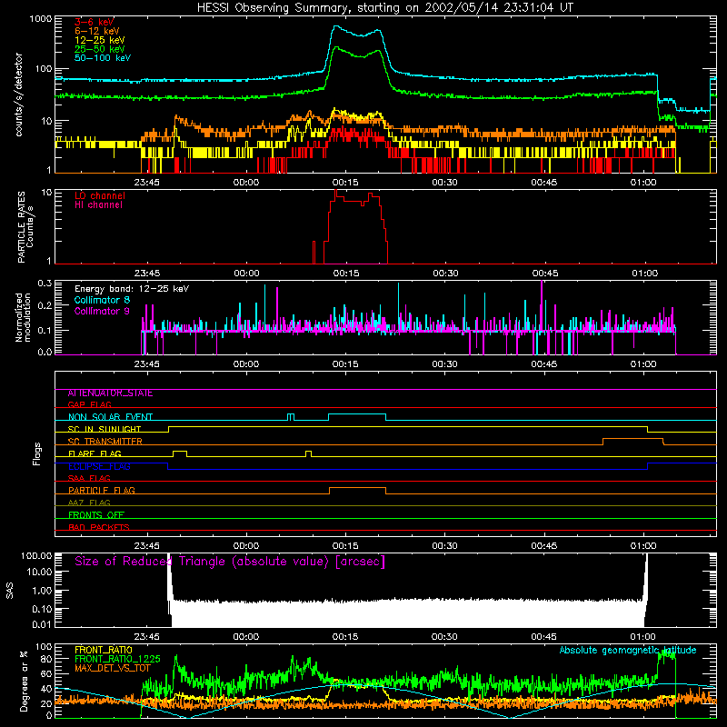Image resolution: width=727 pixels, height=727 pixels.
Task: Click the yellow 12-25 keV count-rate legend entry
Action: pyautogui.click(x=100, y=40)
